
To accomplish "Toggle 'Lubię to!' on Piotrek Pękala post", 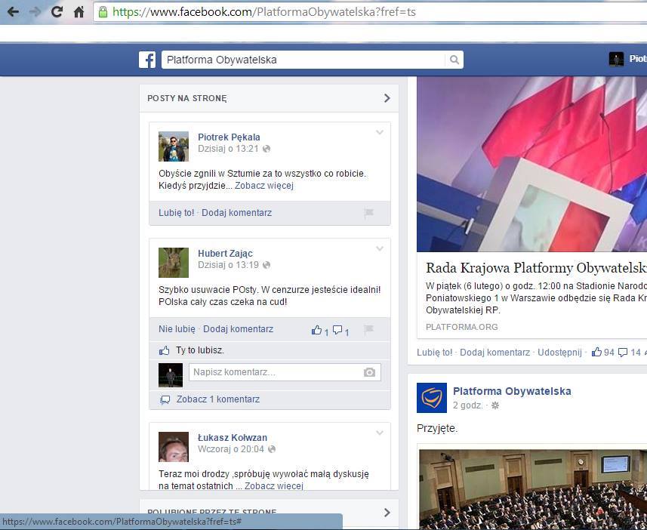I will [176, 213].
